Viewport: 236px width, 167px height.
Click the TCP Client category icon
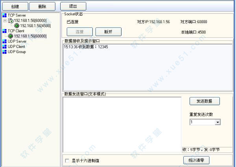click(5, 31)
